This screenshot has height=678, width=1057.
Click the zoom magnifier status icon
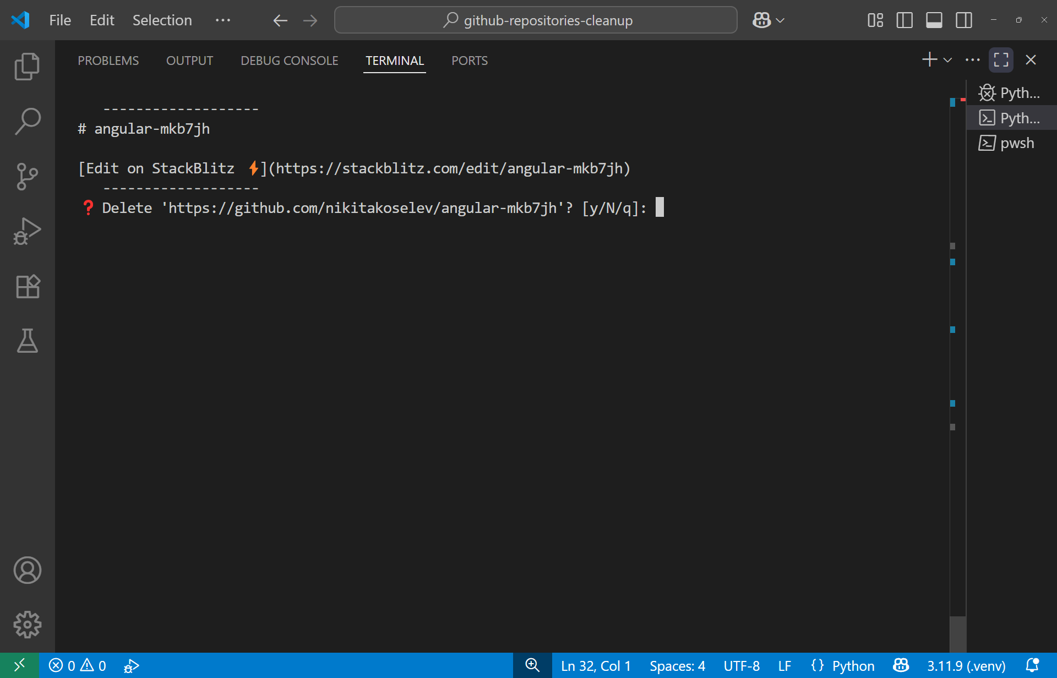pos(532,665)
